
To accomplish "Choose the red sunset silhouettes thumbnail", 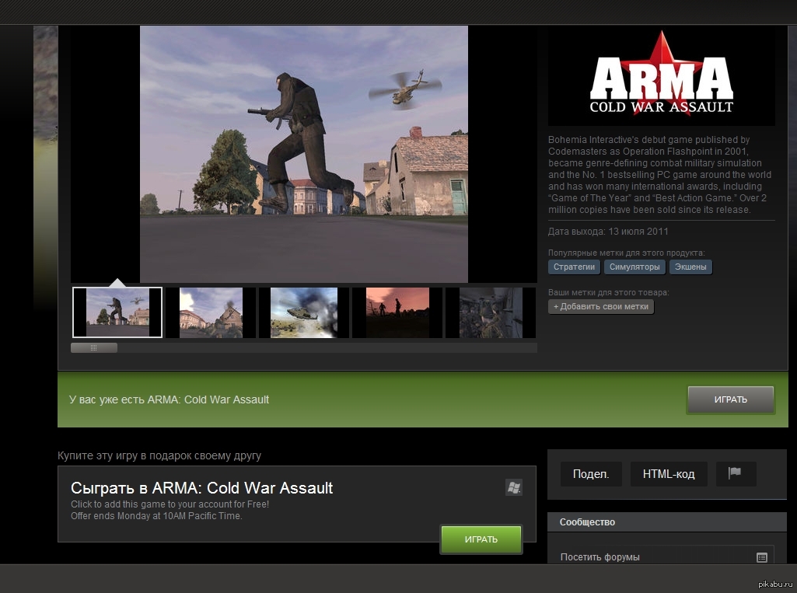I will pos(397,312).
